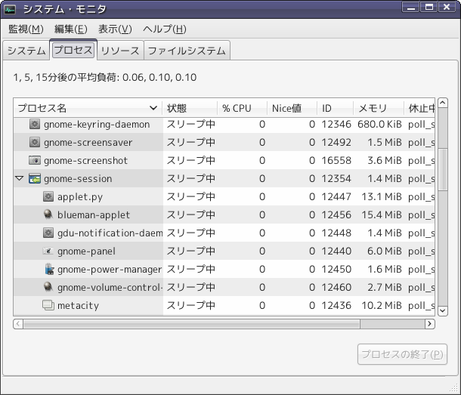Sort by the メモリ column header

(x=379, y=108)
